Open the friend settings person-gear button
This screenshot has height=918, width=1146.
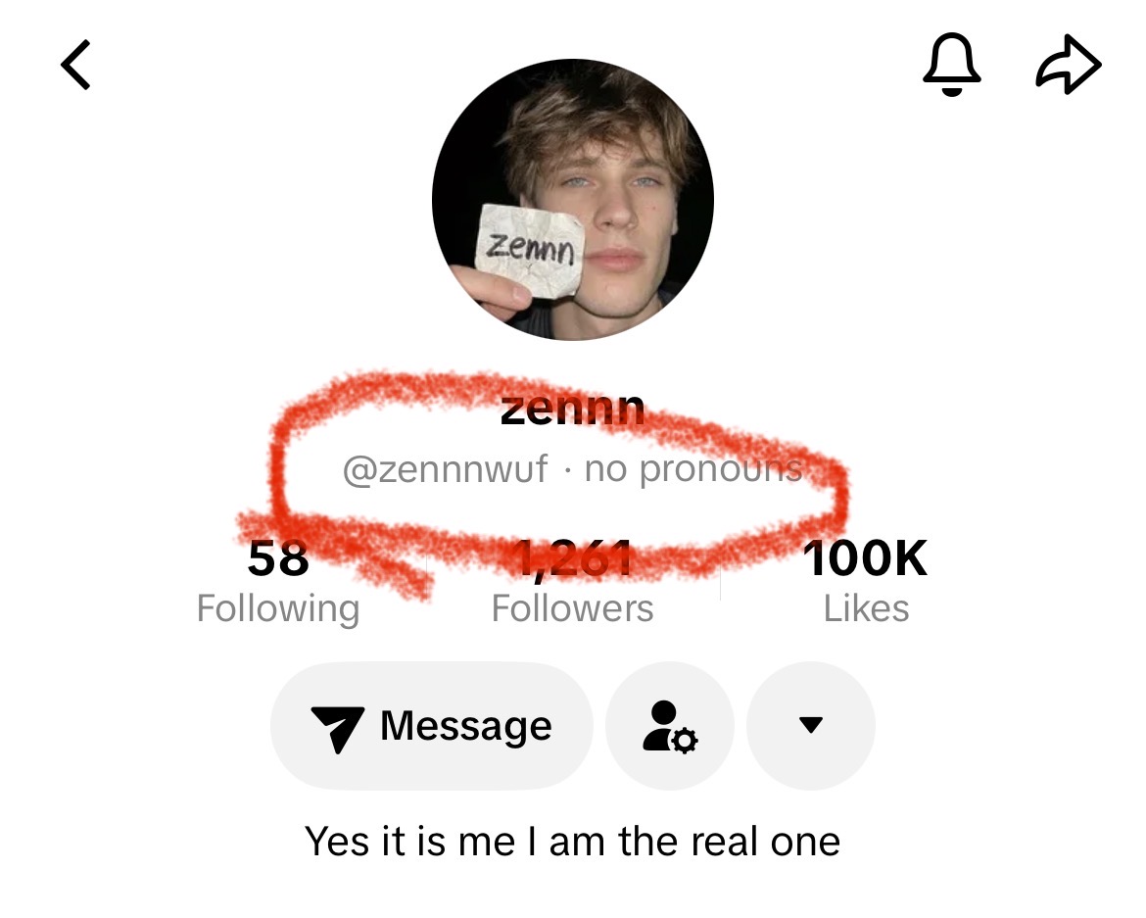[669, 726]
